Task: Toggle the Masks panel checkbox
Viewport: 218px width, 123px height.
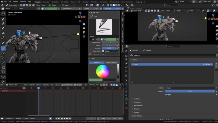Action: [x=135, y=99]
